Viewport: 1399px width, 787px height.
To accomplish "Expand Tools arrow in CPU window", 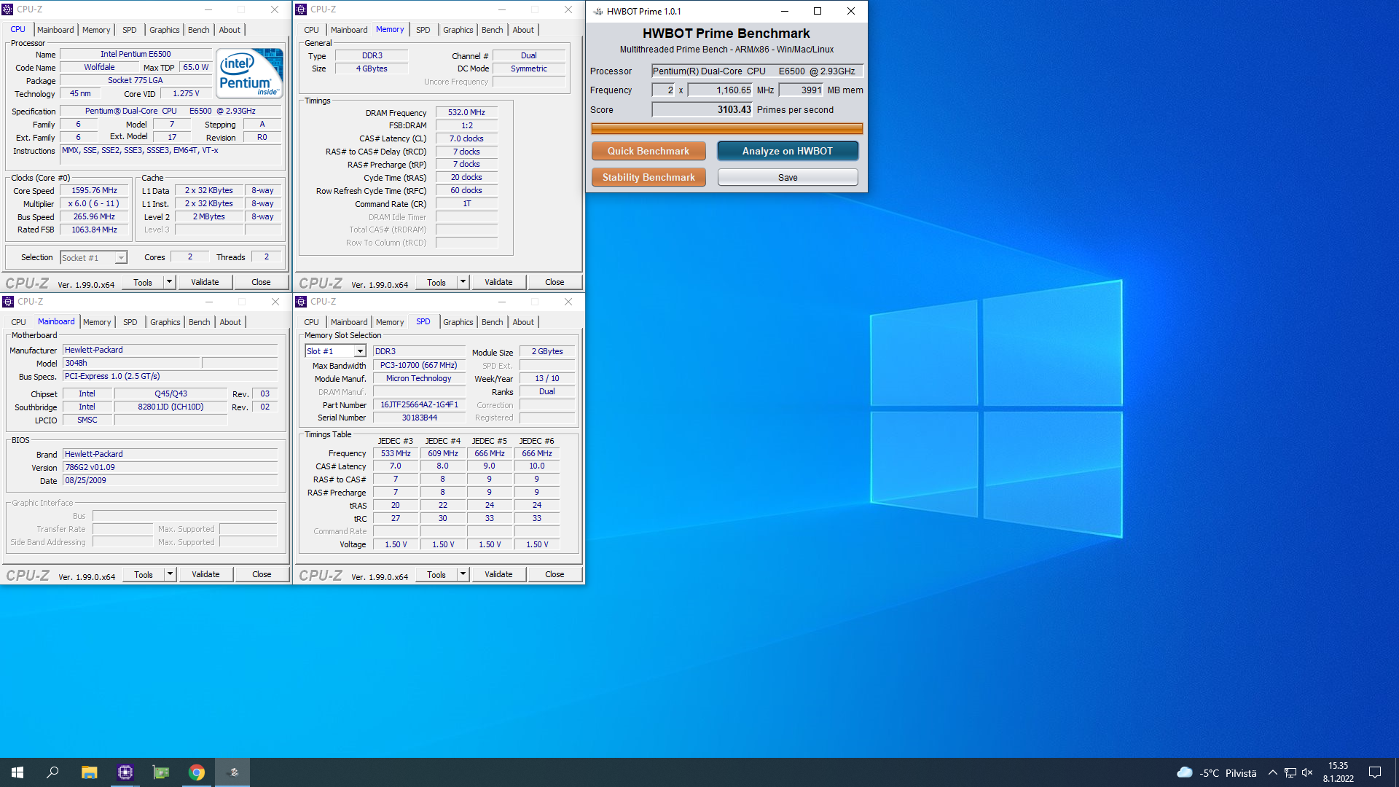I will coord(169,282).
